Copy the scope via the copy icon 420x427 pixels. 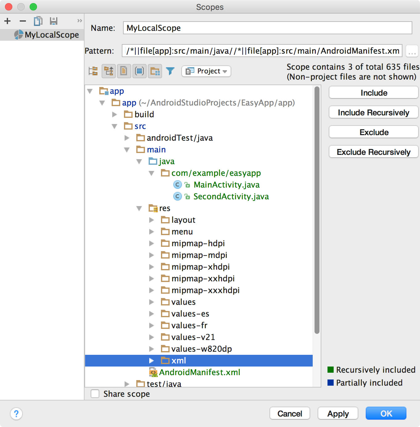pos(38,21)
